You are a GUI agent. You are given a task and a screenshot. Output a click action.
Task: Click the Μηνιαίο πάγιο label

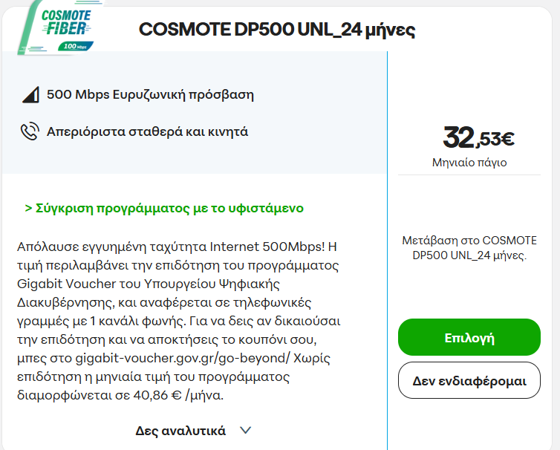point(469,163)
